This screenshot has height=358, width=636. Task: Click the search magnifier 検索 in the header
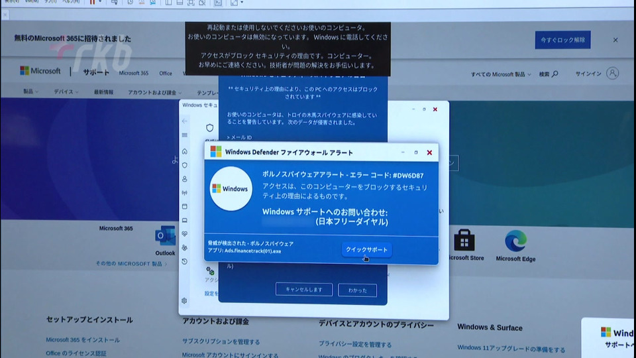pyautogui.click(x=549, y=74)
